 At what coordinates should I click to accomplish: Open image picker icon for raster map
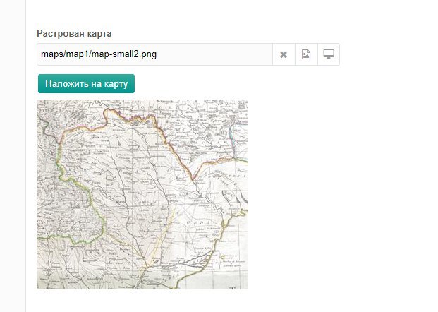click(306, 54)
